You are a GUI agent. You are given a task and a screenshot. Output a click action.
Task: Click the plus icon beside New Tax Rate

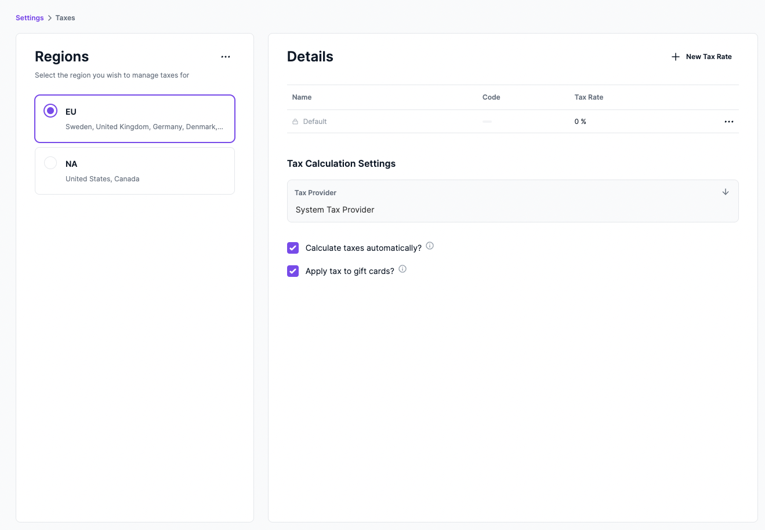click(x=675, y=56)
